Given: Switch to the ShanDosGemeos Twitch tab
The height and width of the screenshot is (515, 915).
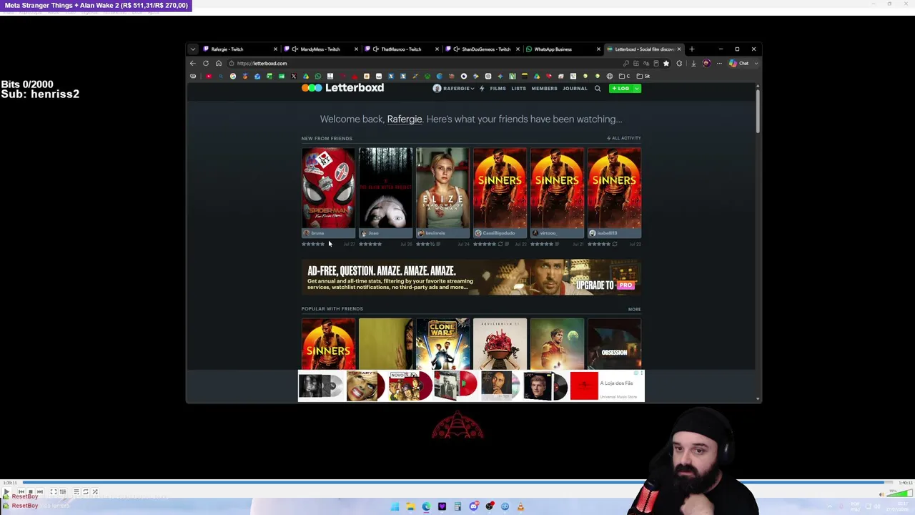Looking at the screenshot, I should (x=481, y=49).
